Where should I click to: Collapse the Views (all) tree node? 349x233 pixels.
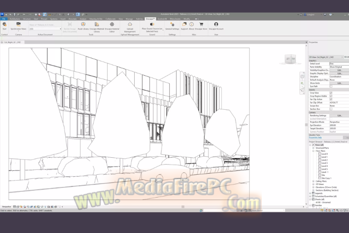point(310,145)
